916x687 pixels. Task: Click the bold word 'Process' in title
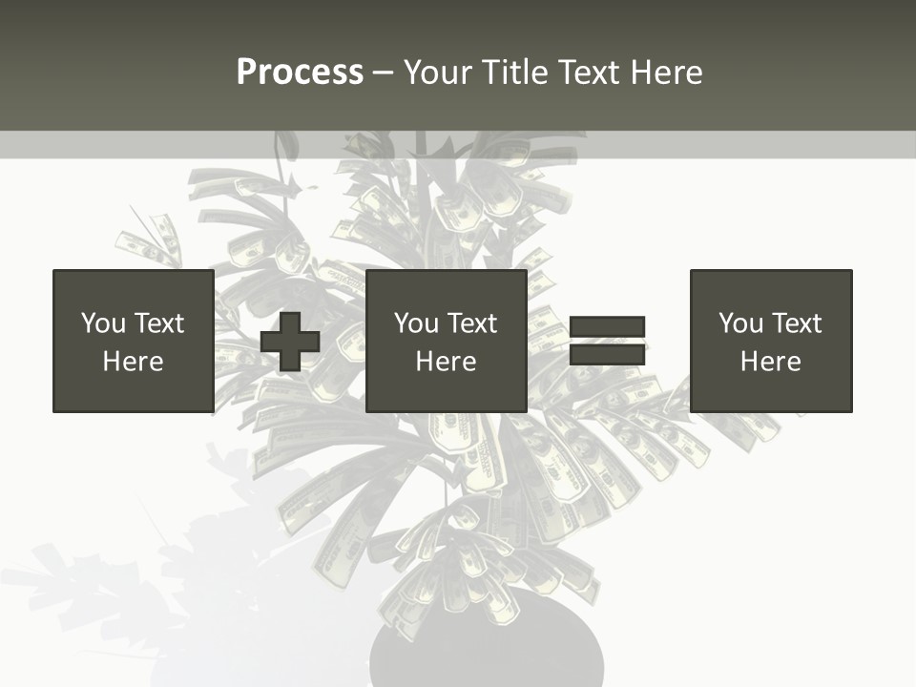pyautogui.click(x=300, y=72)
